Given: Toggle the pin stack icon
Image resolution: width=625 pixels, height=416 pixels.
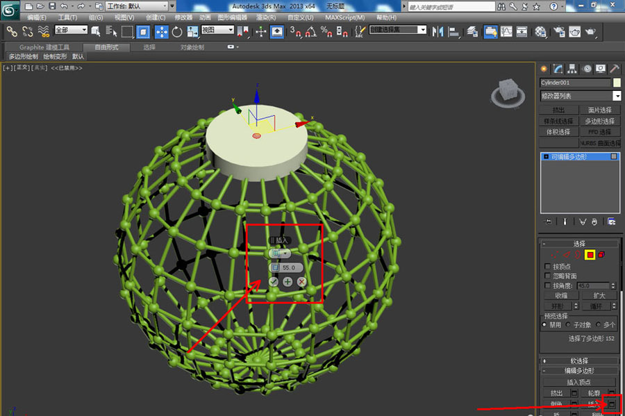Looking at the screenshot, I should coord(549,222).
